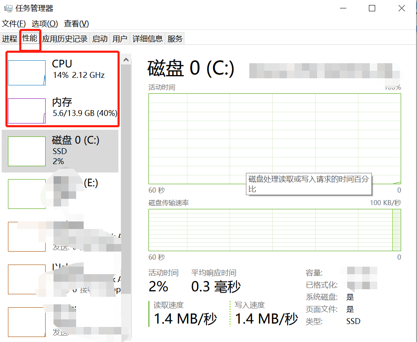Select the CPU usage mini graph

pyautogui.click(x=27, y=73)
